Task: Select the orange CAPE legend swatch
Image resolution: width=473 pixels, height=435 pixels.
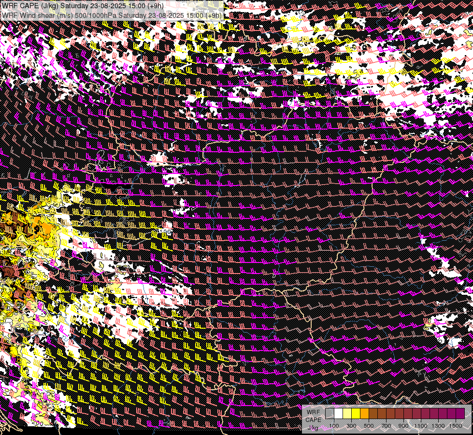Action: [x=365, y=413]
